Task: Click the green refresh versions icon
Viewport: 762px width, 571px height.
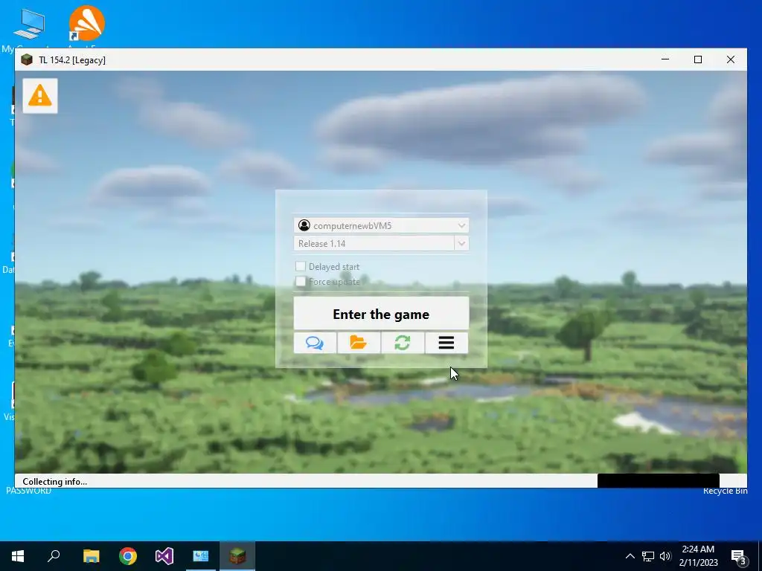Action: 403,343
